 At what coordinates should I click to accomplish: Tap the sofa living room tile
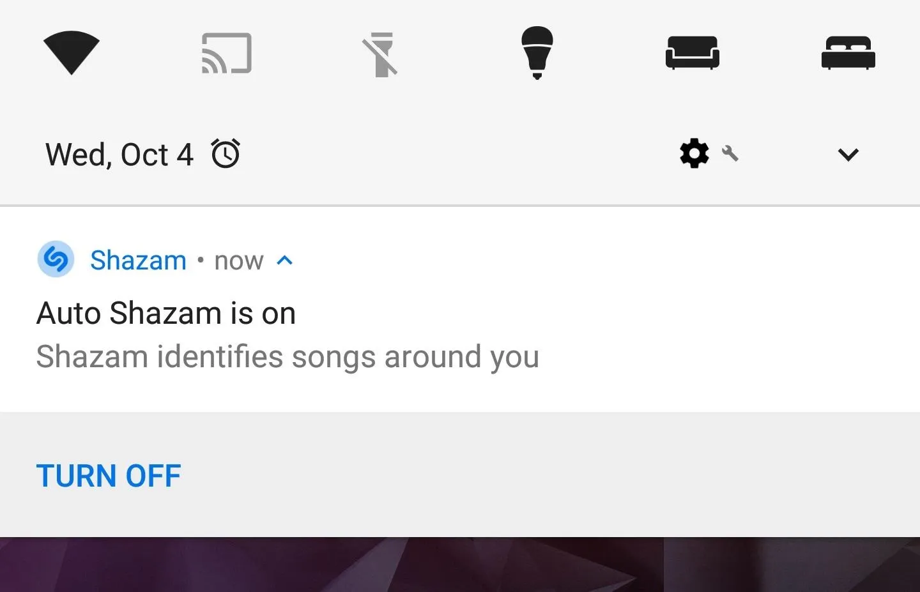(693, 53)
